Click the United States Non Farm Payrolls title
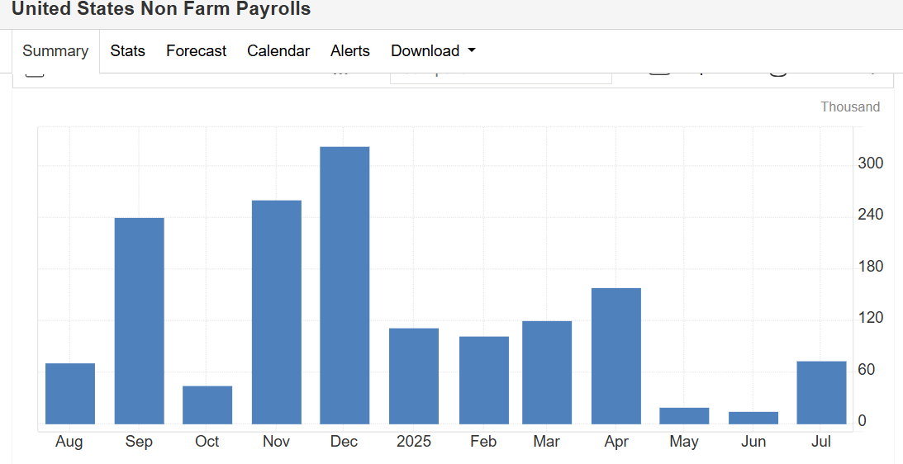 161,10
